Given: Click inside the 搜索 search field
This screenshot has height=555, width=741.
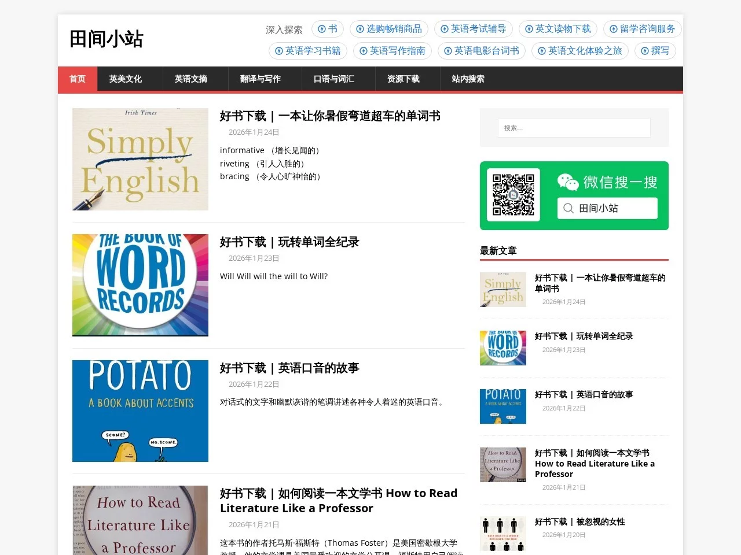Looking at the screenshot, I should [574, 128].
